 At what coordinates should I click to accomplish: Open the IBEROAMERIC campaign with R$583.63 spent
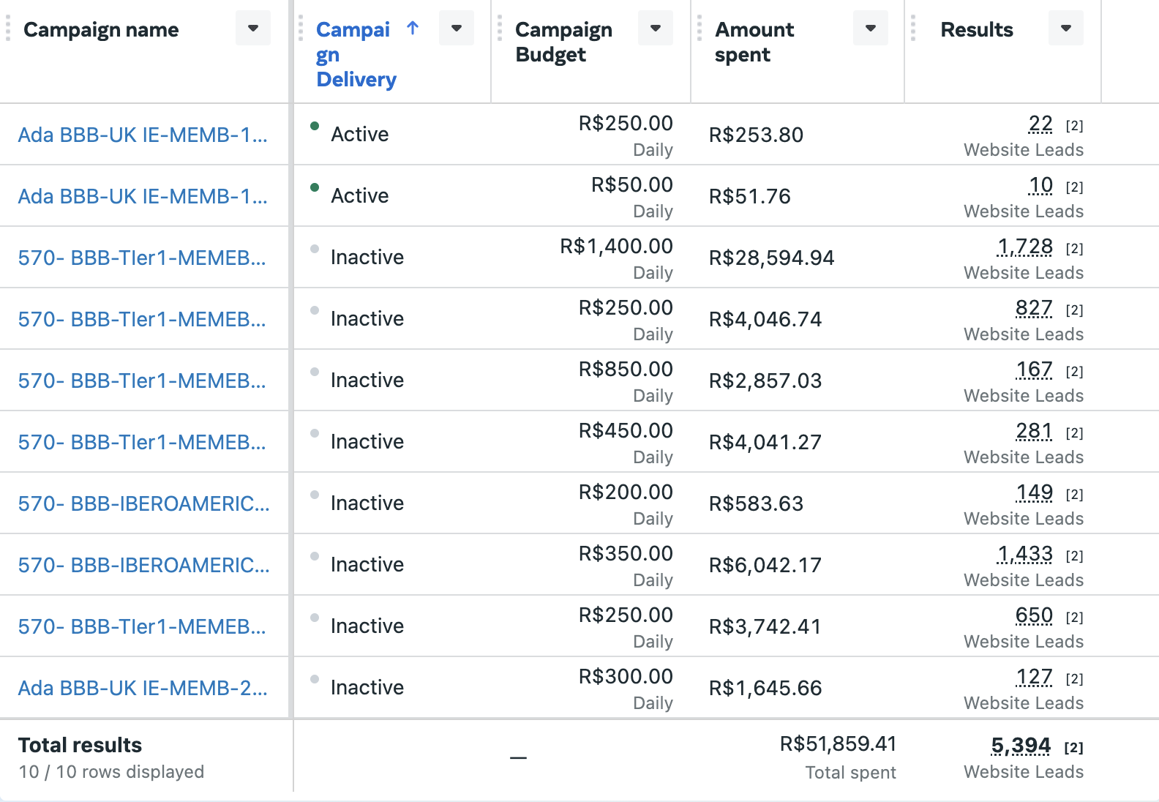tap(143, 503)
